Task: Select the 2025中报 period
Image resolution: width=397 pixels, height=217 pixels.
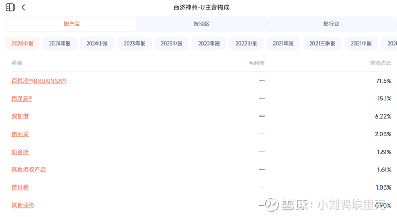Action: (x=22, y=44)
